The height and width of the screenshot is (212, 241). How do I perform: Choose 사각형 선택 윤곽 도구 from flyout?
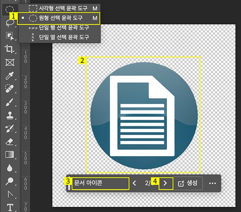click(x=59, y=8)
